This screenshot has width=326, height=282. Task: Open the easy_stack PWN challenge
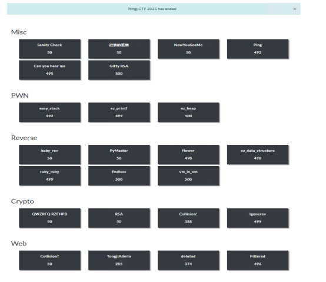pos(49,112)
